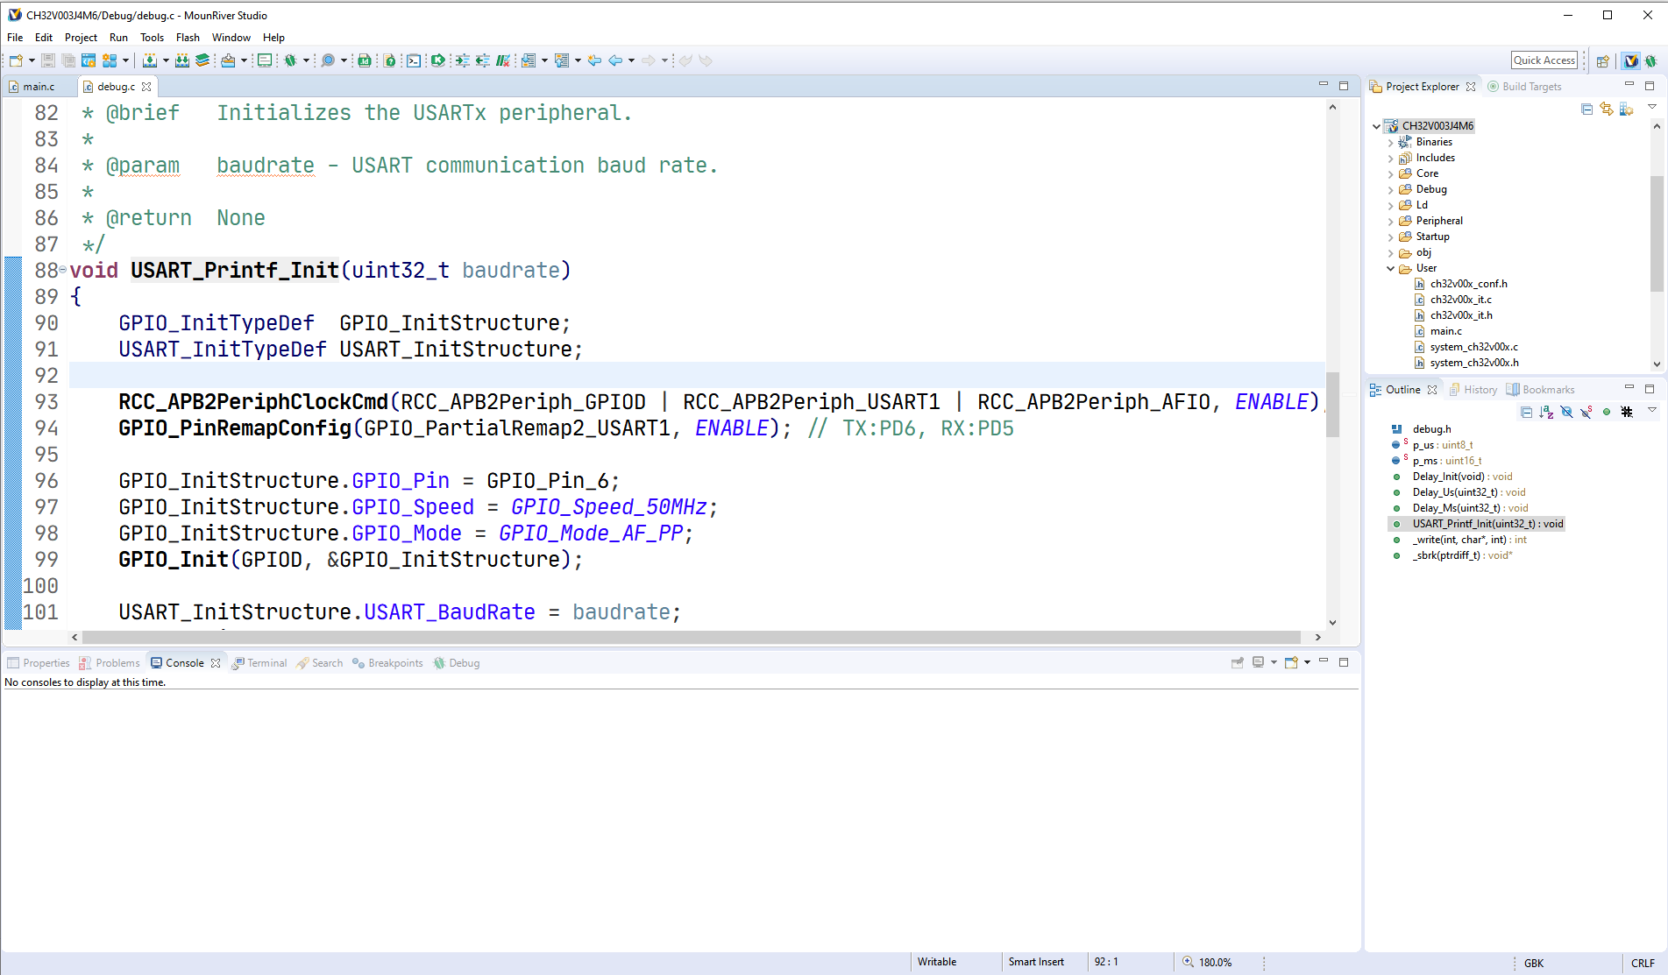Image resolution: width=1668 pixels, height=975 pixels.
Task: Toggle Pin Console icon in Console toolbar
Action: (1237, 663)
